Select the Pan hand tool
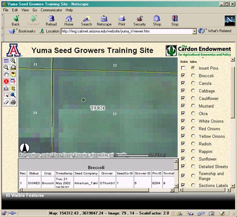 [x=6, y=74]
